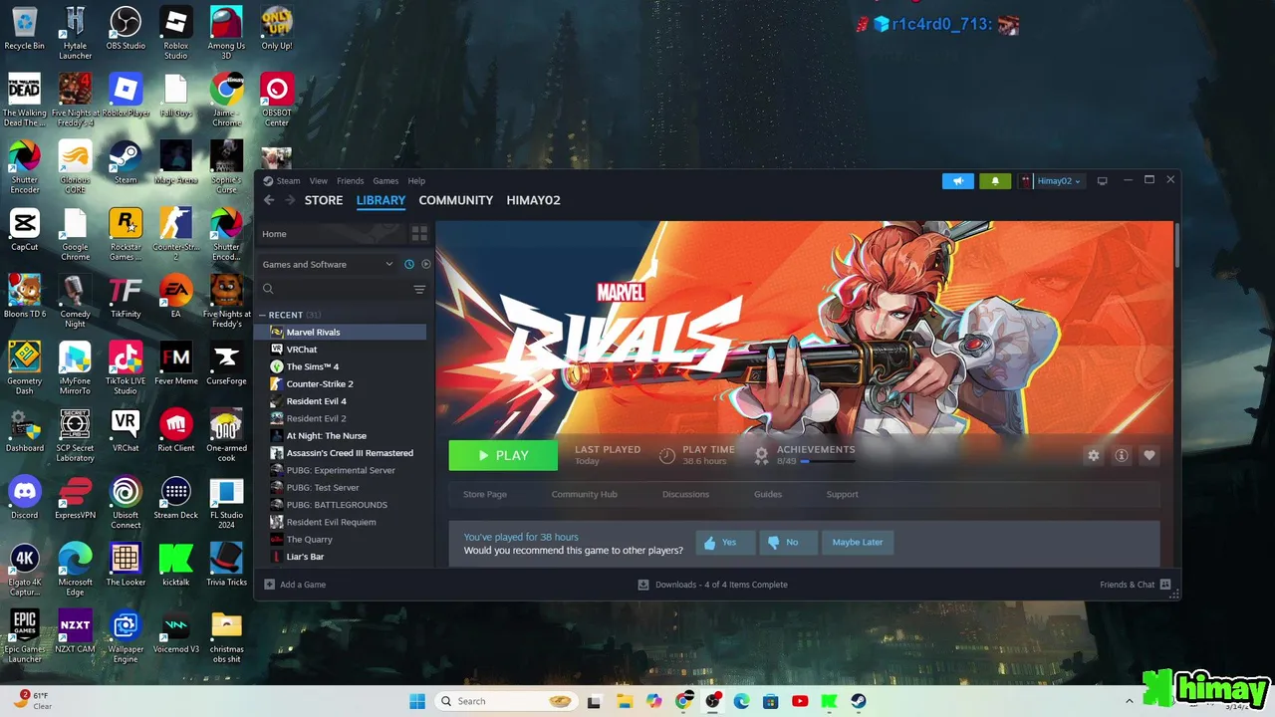Expand Games and Software filter dropdown
1275x717 pixels.
(x=328, y=264)
